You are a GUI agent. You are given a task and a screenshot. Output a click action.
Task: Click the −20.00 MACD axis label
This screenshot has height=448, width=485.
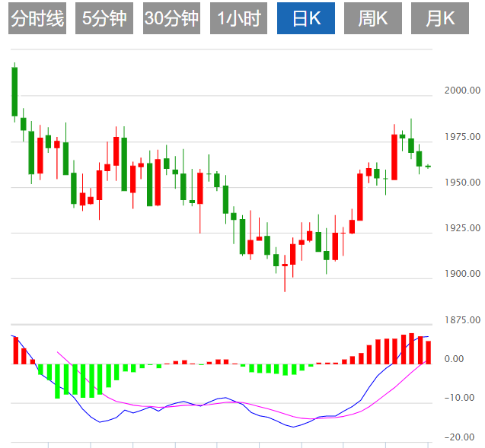459,437
